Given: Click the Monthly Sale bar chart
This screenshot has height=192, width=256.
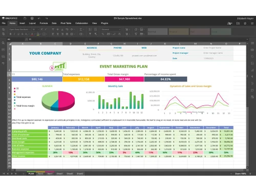Looking at the screenshot, I should (x=115, y=100).
